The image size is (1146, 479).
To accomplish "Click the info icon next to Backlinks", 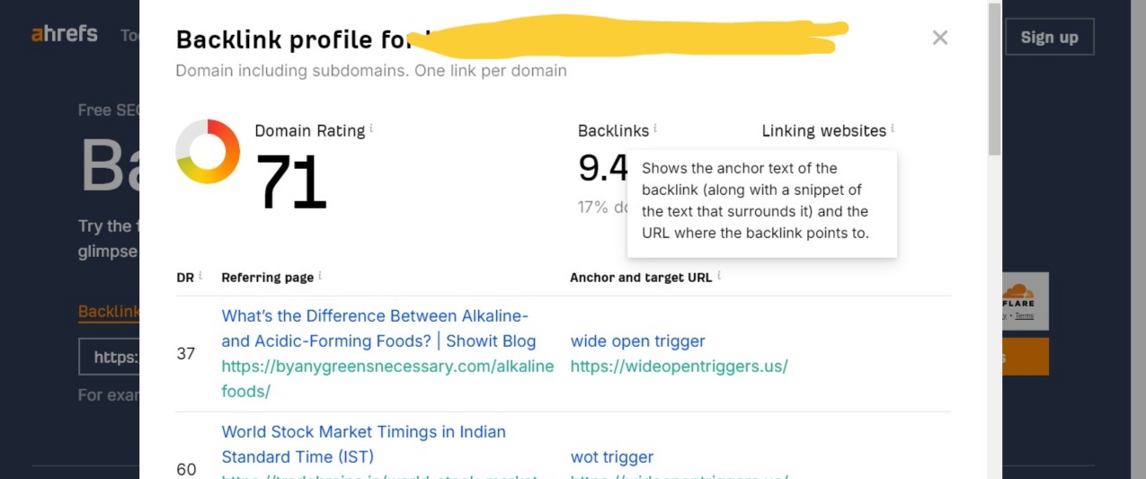I will (655, 129).
